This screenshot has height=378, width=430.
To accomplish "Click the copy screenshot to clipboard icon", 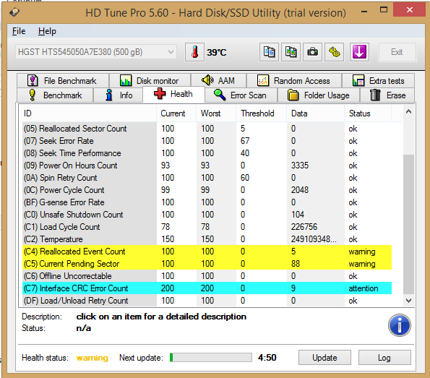I will tap(291, 52).
